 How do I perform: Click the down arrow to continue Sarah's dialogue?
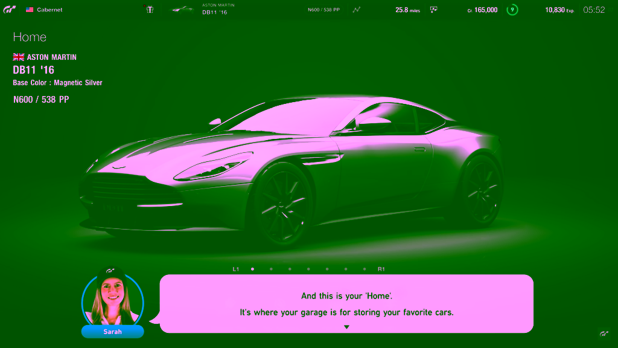pos(346,326)
